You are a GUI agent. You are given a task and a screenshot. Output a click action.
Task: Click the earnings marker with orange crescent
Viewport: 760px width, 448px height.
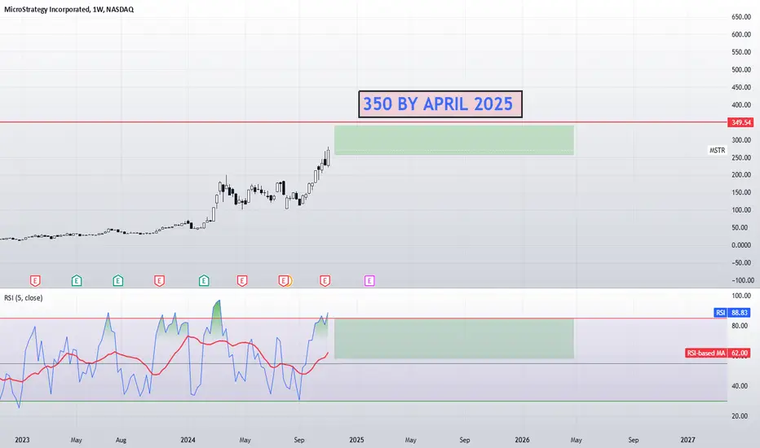tap(285, 280)
